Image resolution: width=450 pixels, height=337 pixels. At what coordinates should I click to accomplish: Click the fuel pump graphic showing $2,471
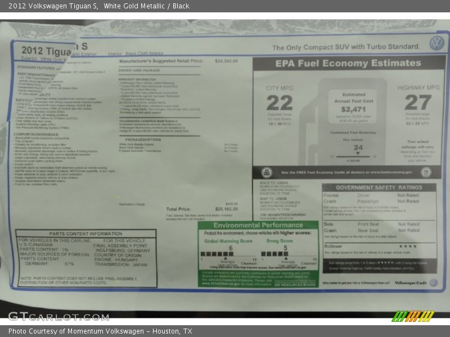pyautogui.click(x=354, y=107)
